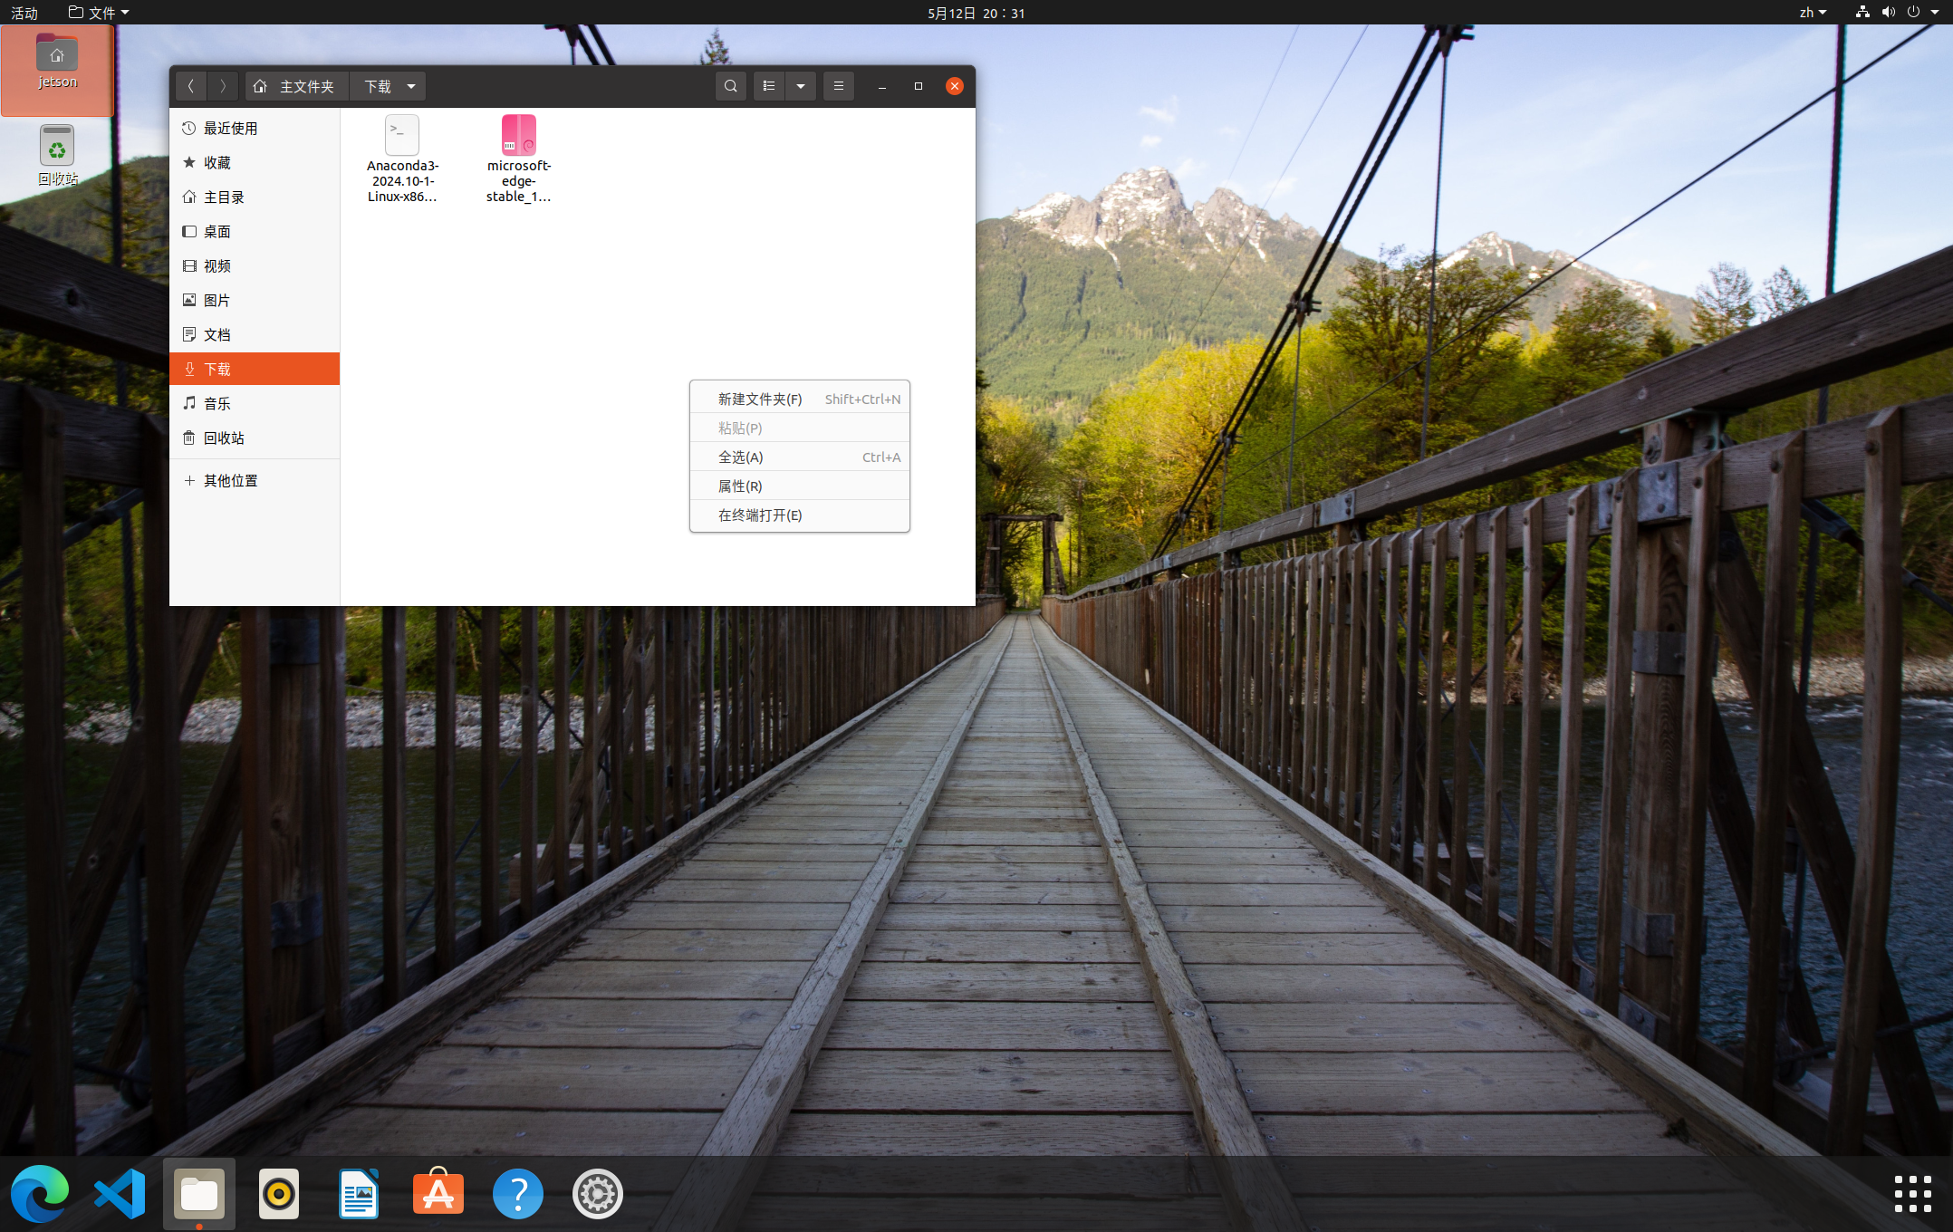This screenshot has height=1232, width=1953.
Task: Open 其他位置 in sidebar
Action: point(255,480)
